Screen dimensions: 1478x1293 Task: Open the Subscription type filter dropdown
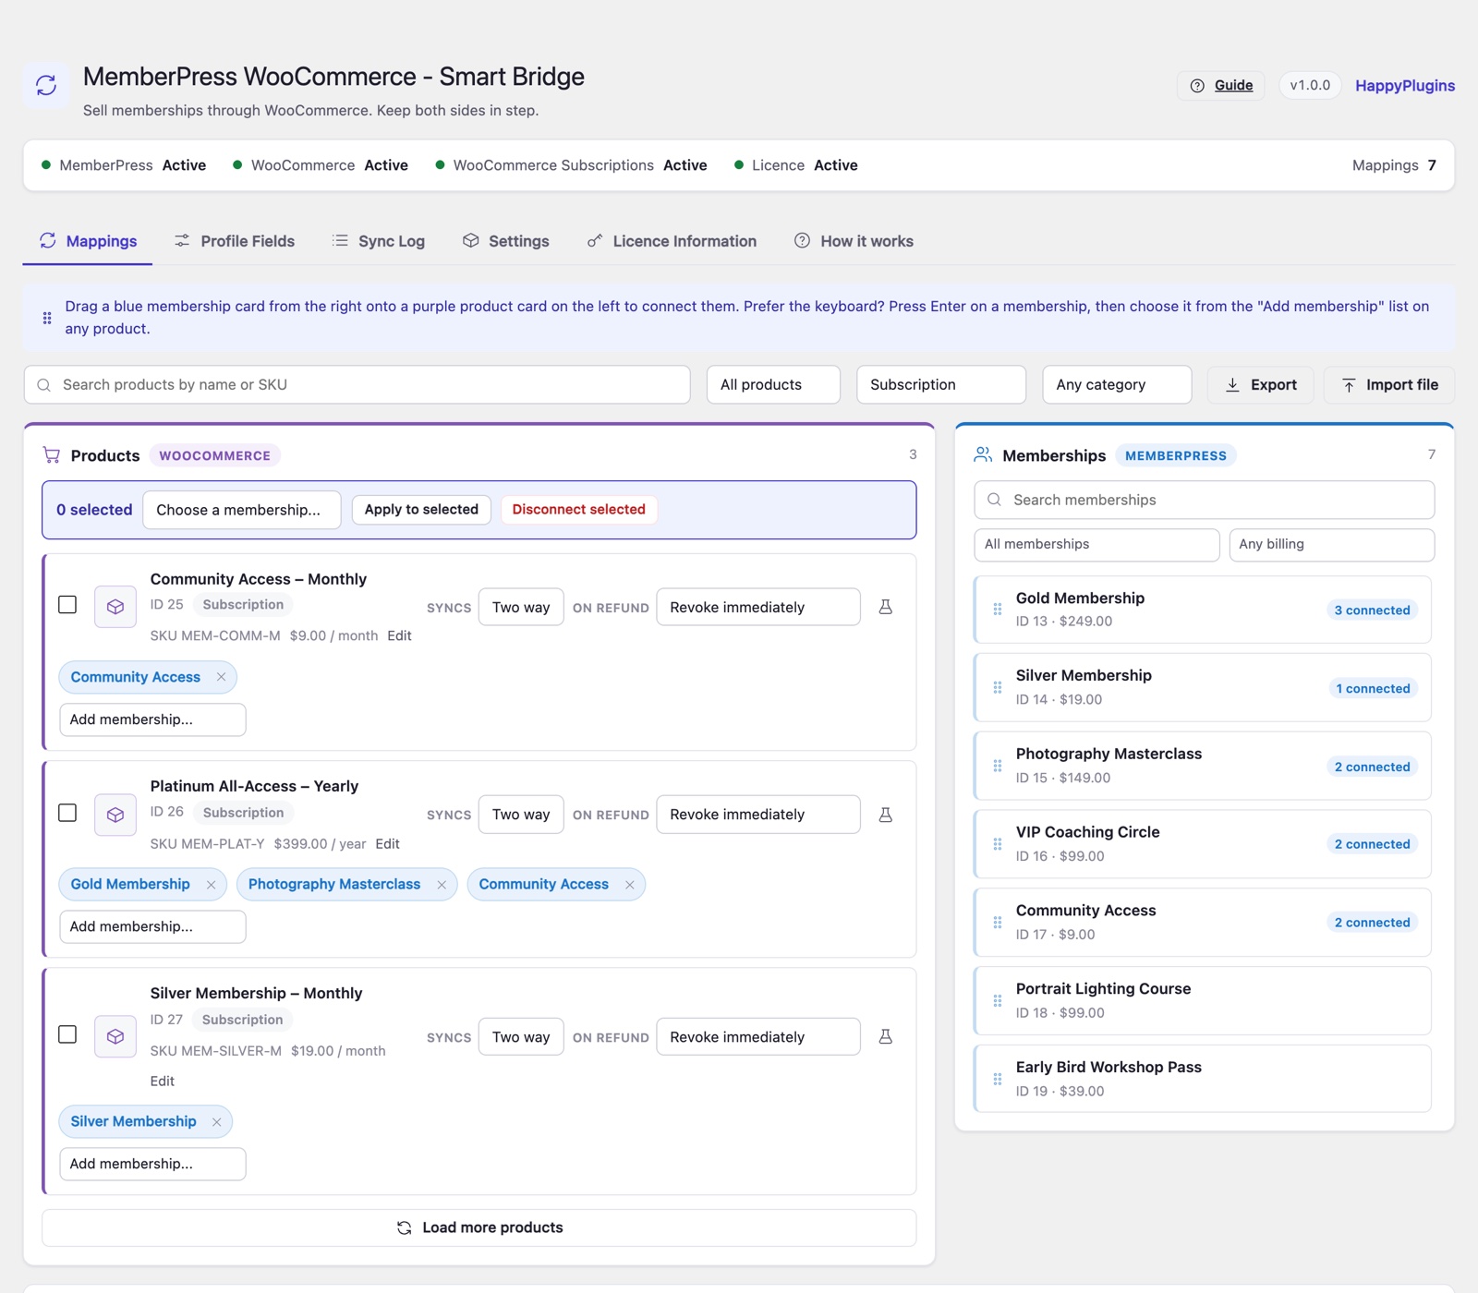(x=941, y=385)
